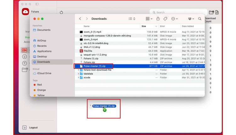Change Finder list view mode
This screenshot has height=135, width=236.
(132, 19)
